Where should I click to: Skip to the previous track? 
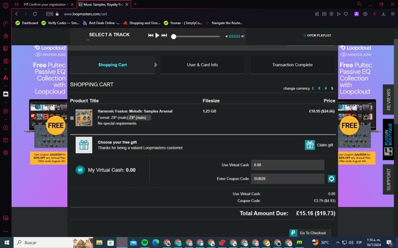[x=150, y=35]
